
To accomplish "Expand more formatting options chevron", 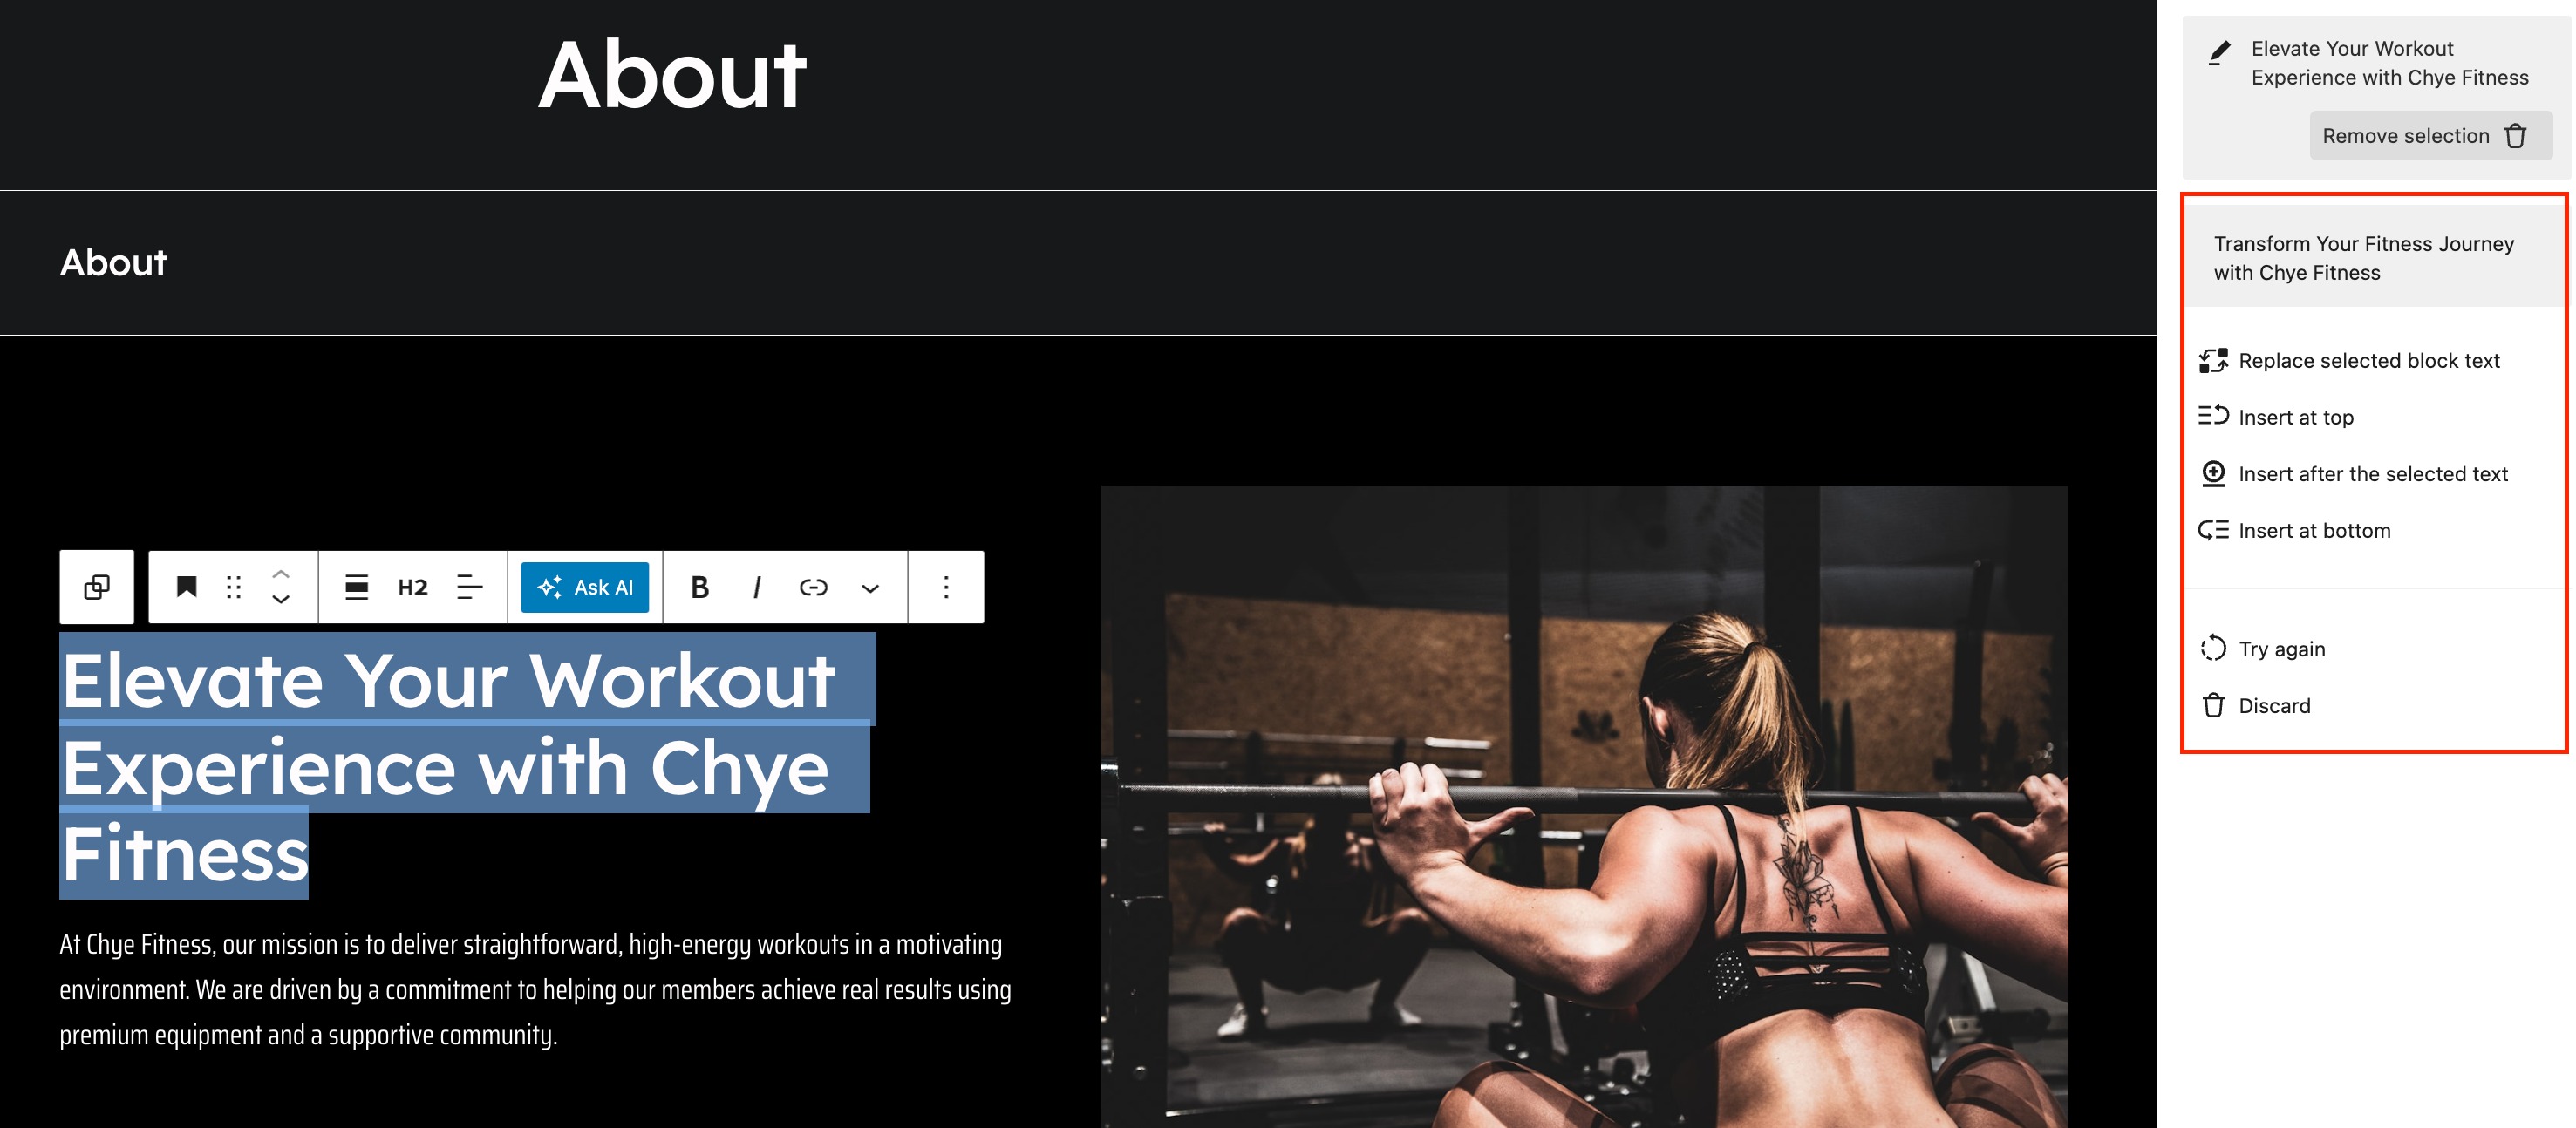I will [870, 587].
